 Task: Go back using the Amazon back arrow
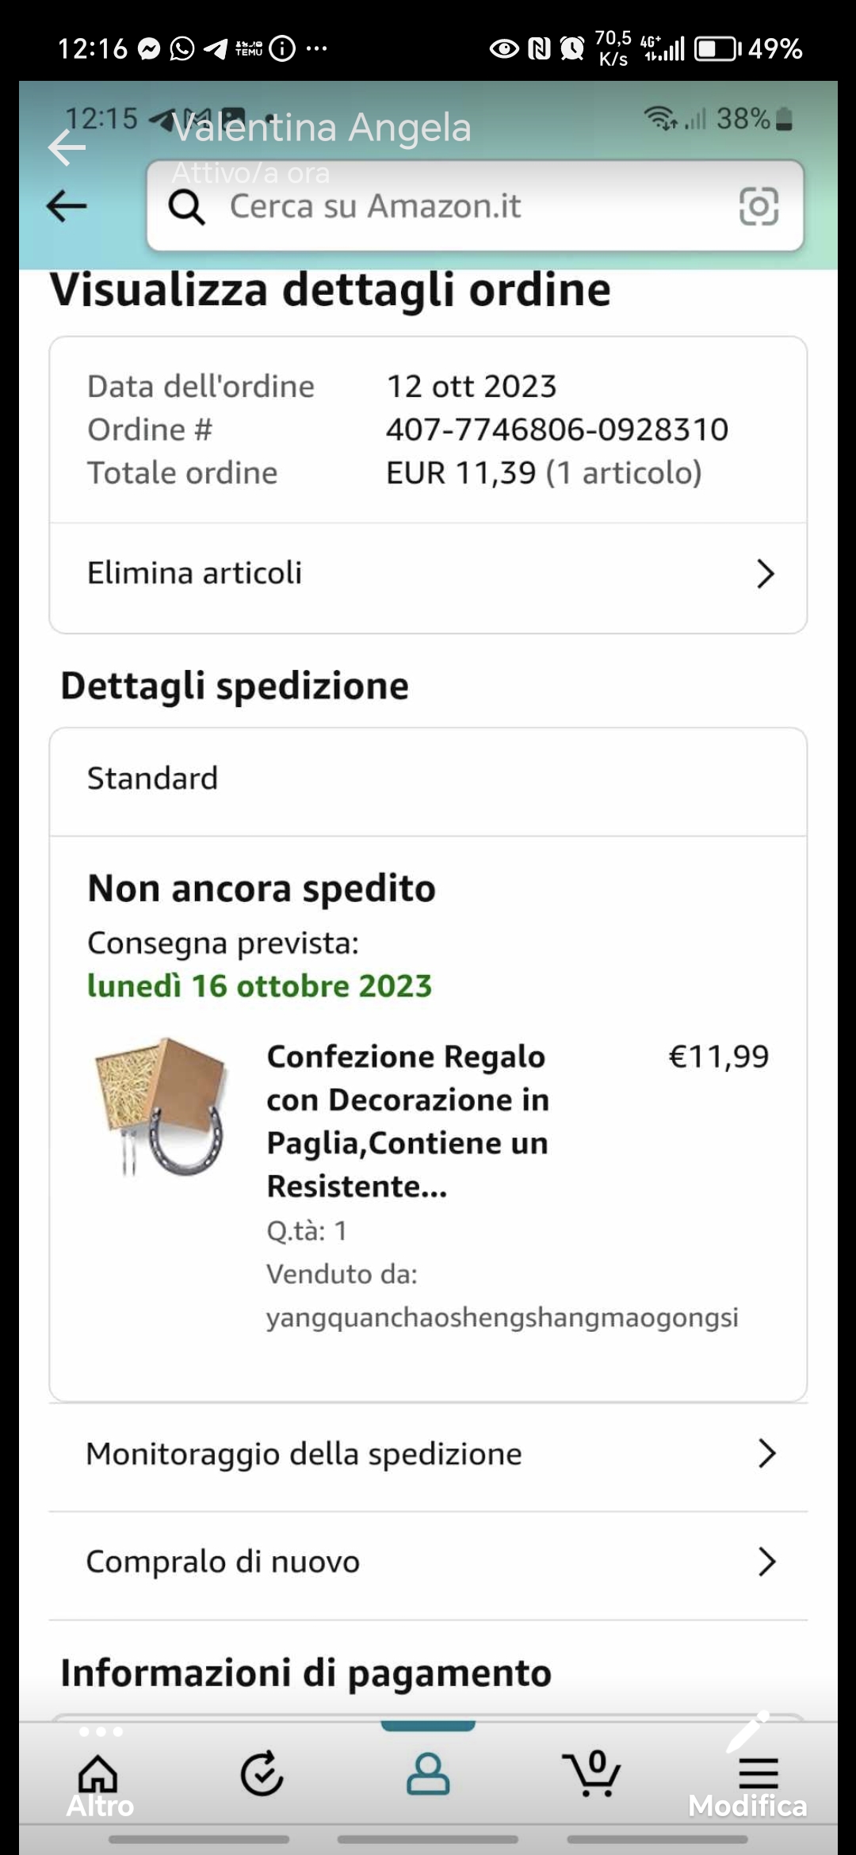[67, 207]
